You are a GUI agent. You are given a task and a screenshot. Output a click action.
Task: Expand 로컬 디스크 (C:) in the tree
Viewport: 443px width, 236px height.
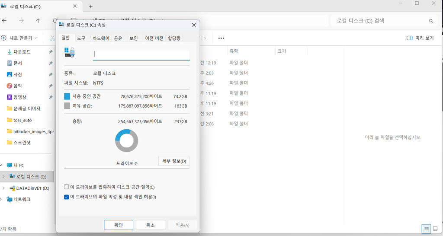click(3, 176)
